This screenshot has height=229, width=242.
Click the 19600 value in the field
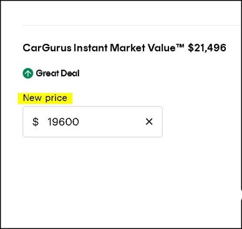tap(63, 122)
